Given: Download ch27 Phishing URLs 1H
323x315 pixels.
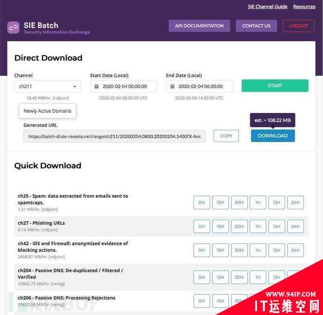Looking at the screenshot, I should pyautogui.click(x=258, y=226).
